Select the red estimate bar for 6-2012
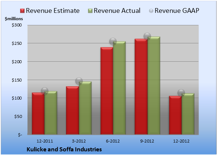This screenshot has height=155, width=217. click(107, 91)
